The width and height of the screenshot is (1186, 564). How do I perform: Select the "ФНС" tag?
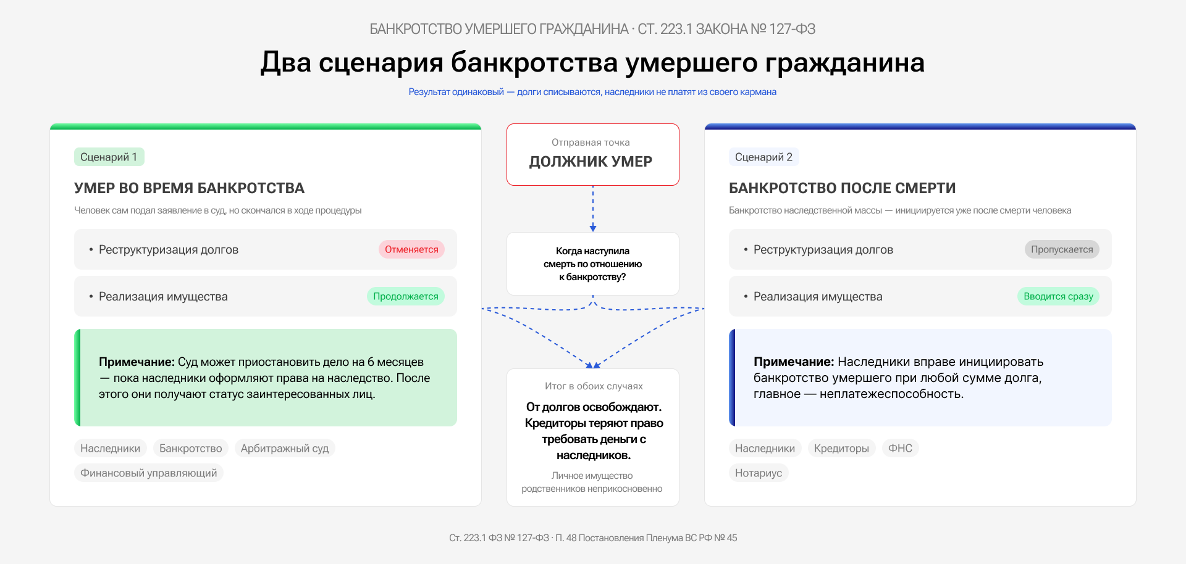(899, 448)
